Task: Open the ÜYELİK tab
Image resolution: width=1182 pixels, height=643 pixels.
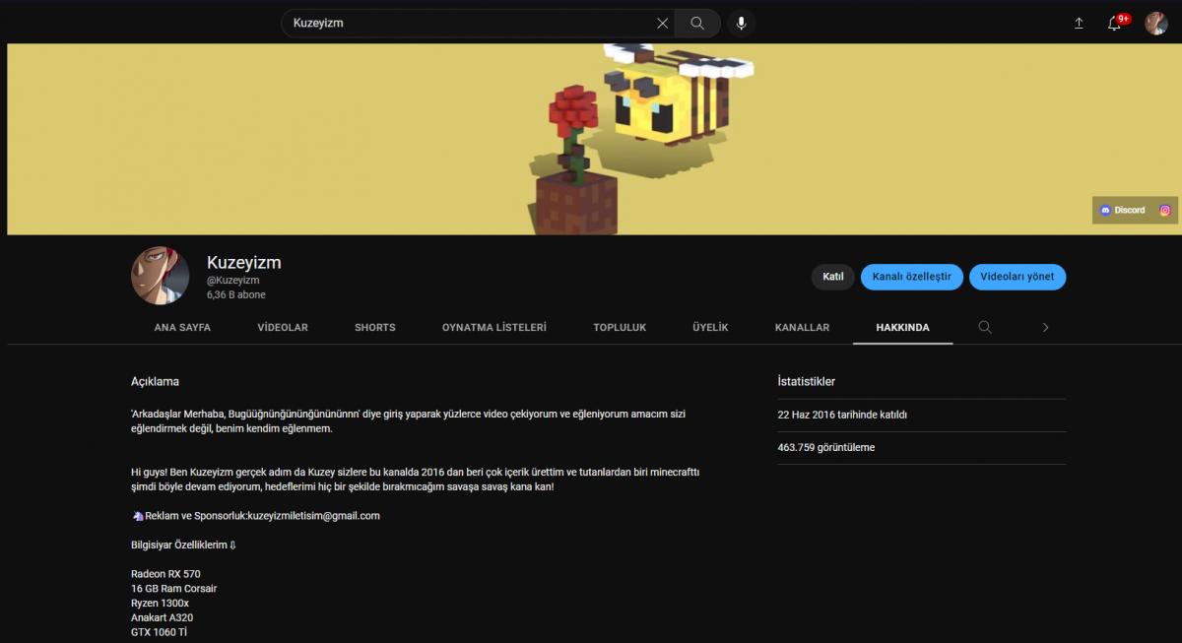Action: click(x=710, y=327)
